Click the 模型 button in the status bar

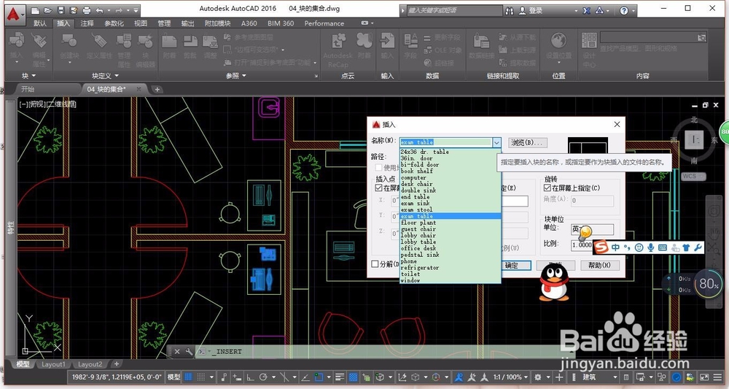[x=174, y=377]
